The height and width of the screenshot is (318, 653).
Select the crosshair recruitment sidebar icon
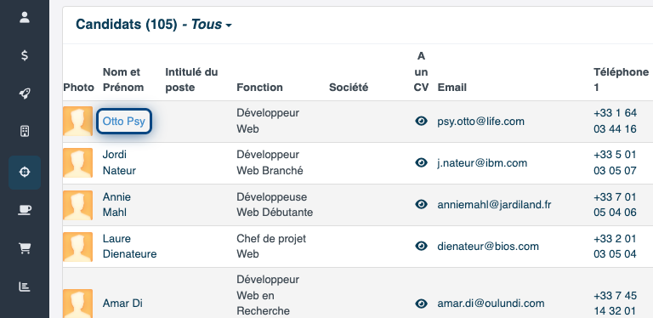[x=25, y=173]
